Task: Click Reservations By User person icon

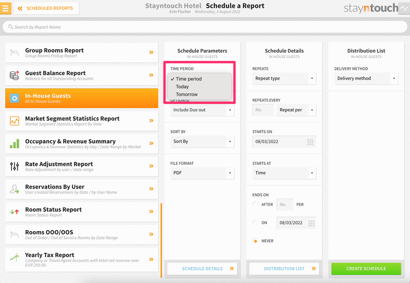Action: [14, 189]
